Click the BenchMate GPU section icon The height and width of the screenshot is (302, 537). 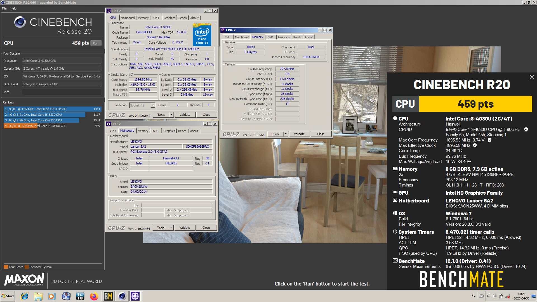pos(395,192)
